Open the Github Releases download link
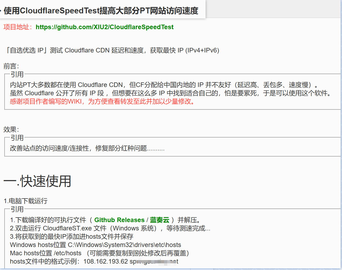This screenshot has height=270, width=342. (x=119, y=220)
